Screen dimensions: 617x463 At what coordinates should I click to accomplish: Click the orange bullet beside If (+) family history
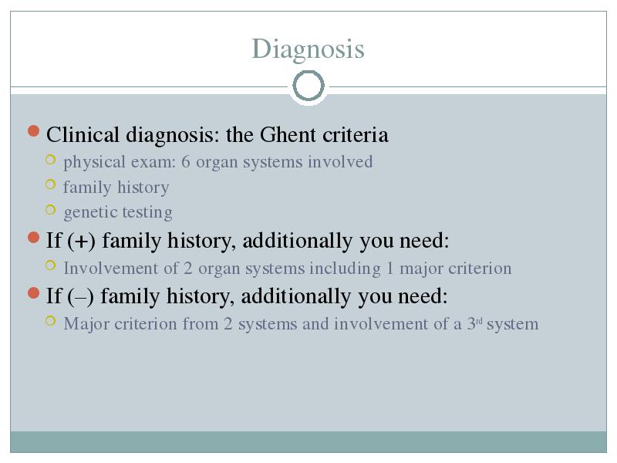[x=34, y=238]
